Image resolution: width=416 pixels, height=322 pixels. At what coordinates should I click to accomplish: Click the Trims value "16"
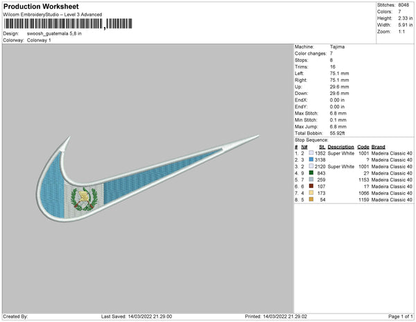332,67
